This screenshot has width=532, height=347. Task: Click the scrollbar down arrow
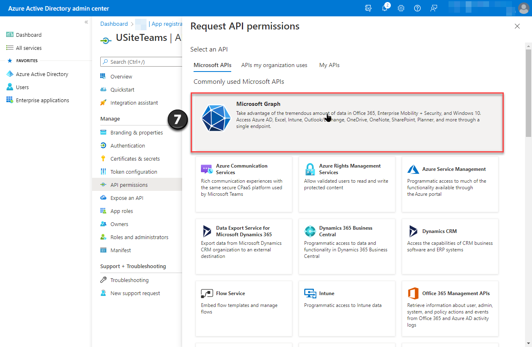tap(528, 343)
